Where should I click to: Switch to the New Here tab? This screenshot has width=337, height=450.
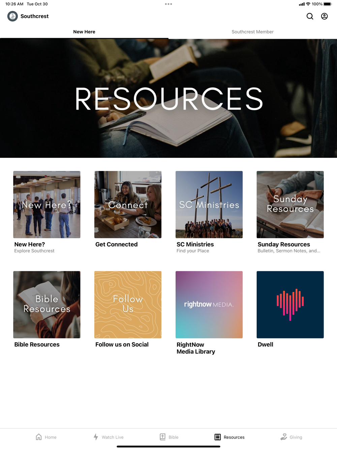(84, 32)
